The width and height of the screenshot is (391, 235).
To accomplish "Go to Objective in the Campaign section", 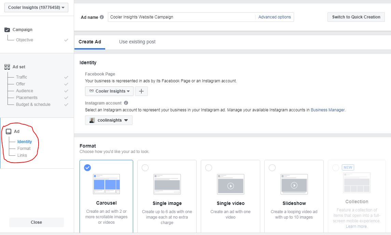I will (x=25, y=40).
